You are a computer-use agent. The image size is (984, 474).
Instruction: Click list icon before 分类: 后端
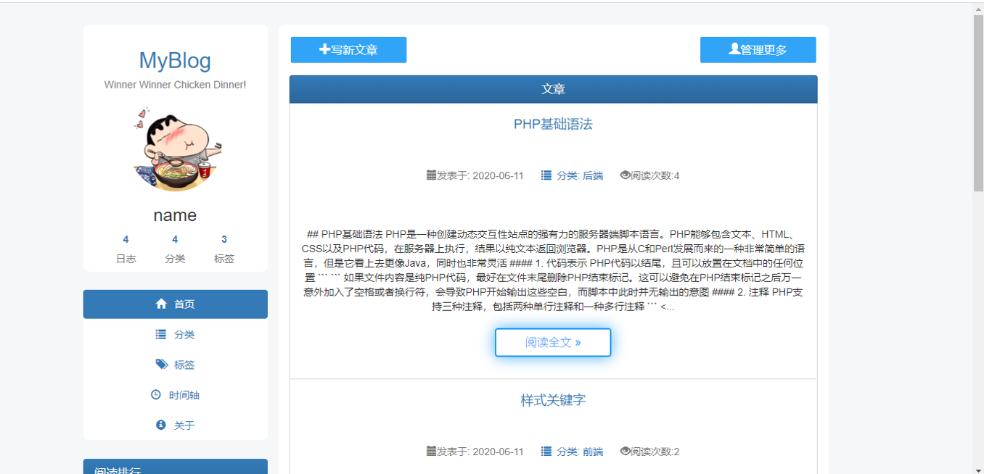click(x=546, y=175)
